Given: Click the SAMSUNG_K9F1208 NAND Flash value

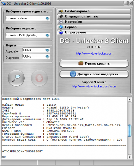Looking at the screenshot, I should point(61,131).
